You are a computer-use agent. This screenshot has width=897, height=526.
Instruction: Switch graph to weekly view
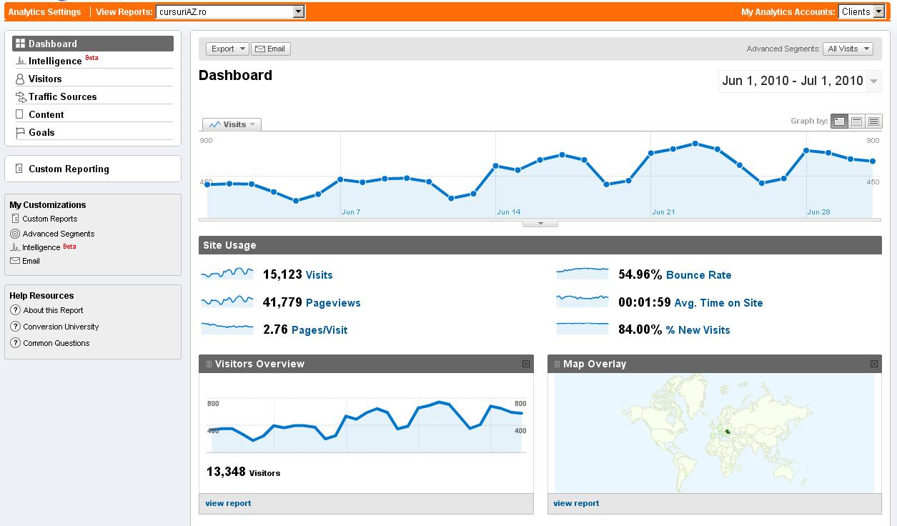(x=856, y=121)
